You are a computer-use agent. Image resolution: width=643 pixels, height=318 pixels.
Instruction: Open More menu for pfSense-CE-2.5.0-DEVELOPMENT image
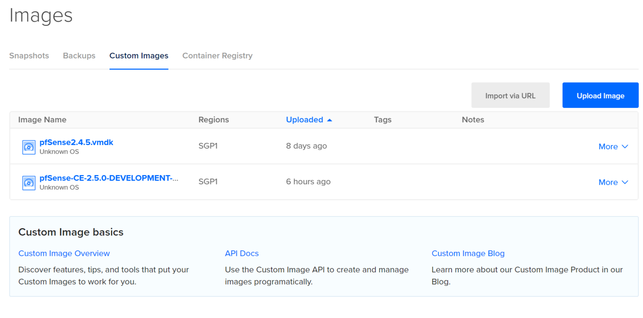pos(613,182)
